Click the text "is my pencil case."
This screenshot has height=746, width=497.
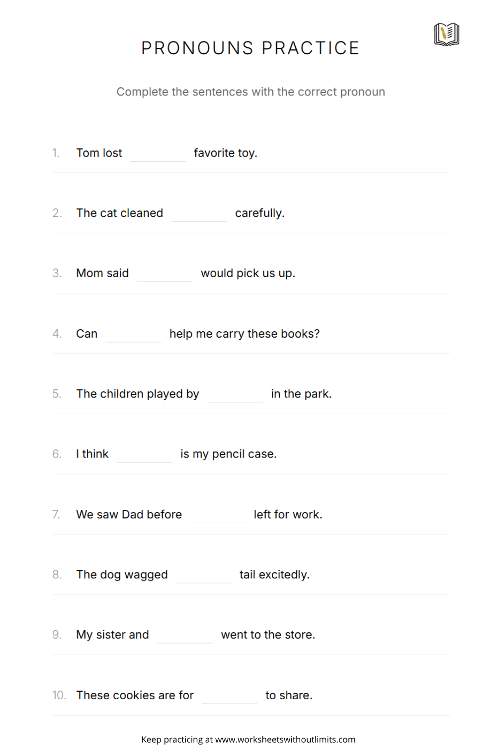click(x=228, y=454)
